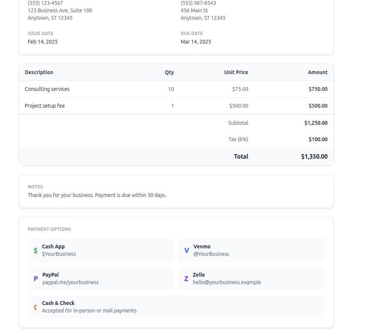Click the Cash & Check cent icon
The width and height of the screenshot is (381, 334).
[x=36, y=307]
